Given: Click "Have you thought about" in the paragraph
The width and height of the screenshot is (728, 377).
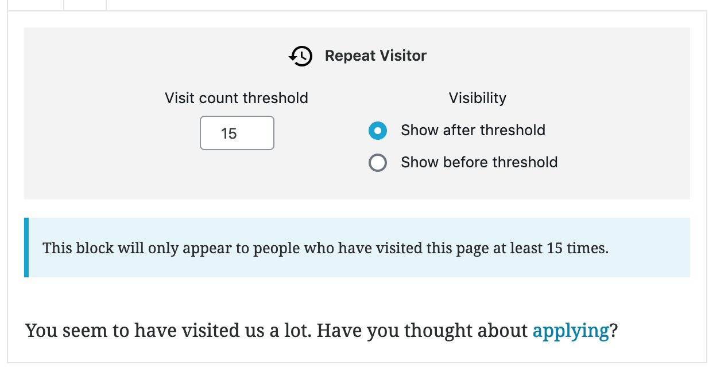Looking at the screenshot, I should click(x=422, y=331).
